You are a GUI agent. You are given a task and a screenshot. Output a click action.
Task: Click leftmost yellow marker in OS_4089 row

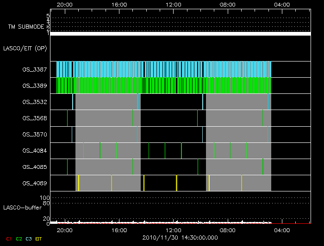point(79,183)
